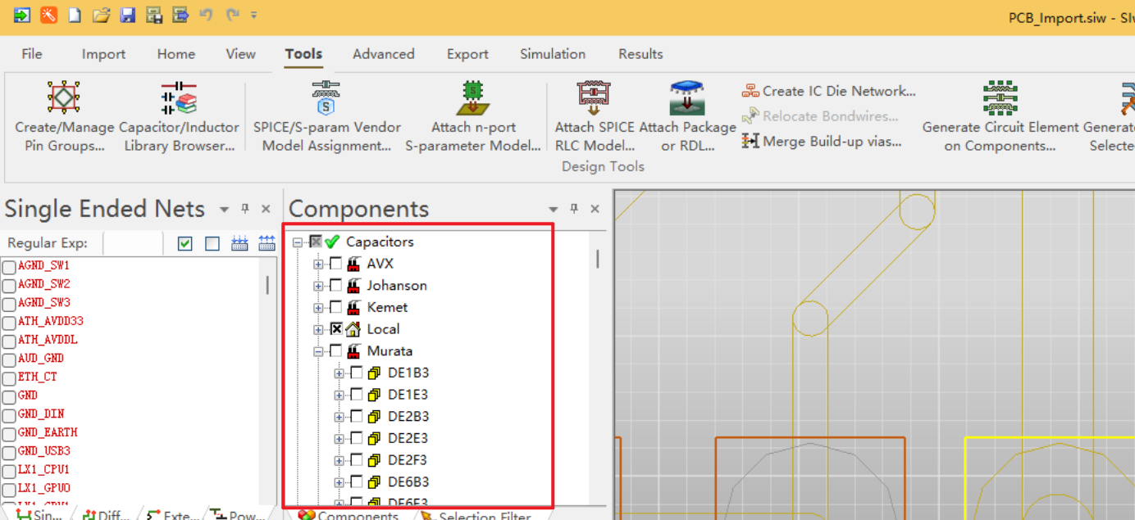This screenshot has width=1135, height=520.
Task: Switch to the Import ribbon tab
Action: coord(103,54)
